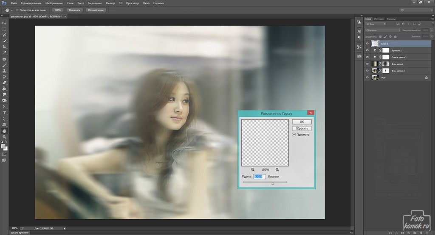Viewport: 435px width, 235px height.
Task: Select the Quick Selection tool
Action: (x=4, y=41)
